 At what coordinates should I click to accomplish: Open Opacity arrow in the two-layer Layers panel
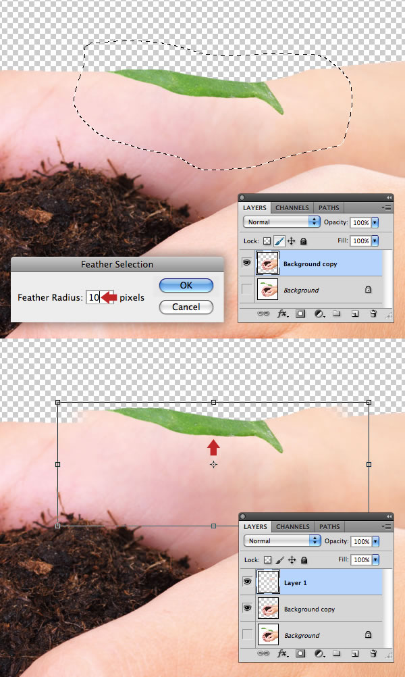click(x=375, y=222)
